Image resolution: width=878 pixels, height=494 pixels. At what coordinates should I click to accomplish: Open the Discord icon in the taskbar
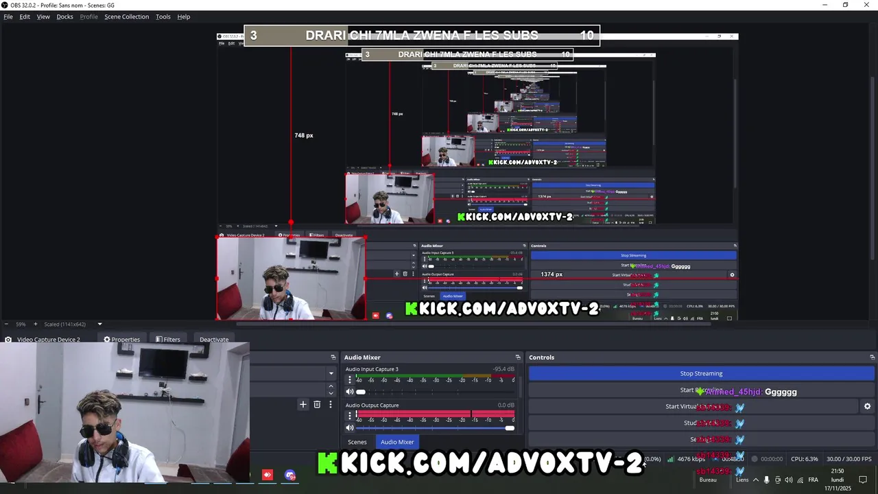[290, 475]
